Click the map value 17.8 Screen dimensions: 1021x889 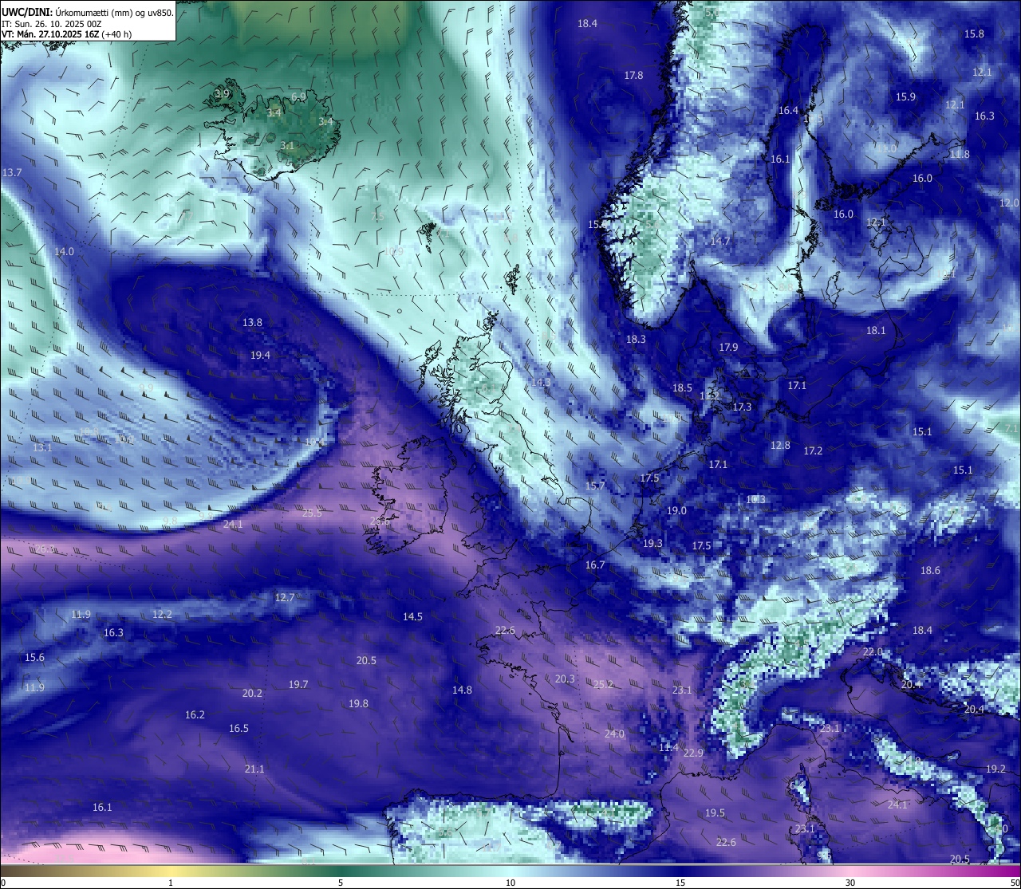[633, 75]
